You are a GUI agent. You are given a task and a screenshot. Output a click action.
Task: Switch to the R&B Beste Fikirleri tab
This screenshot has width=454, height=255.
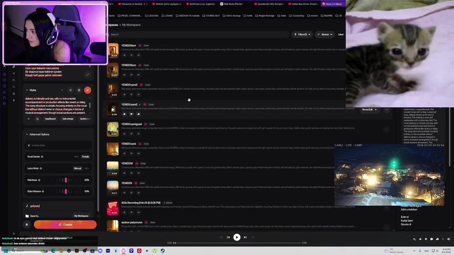point(233,4)
